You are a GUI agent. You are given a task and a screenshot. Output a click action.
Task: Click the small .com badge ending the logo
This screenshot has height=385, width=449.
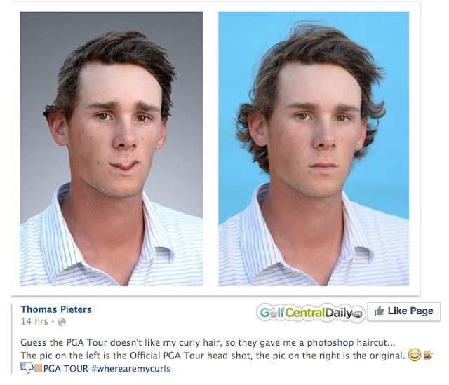coord(357,315)
